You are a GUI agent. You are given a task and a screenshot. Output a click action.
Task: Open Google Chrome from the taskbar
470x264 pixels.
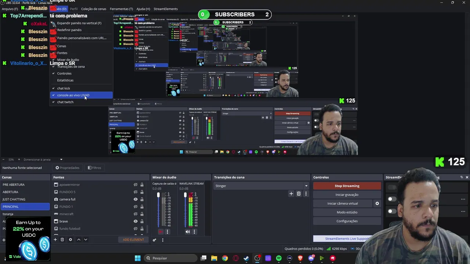click(x=225, y=258)
